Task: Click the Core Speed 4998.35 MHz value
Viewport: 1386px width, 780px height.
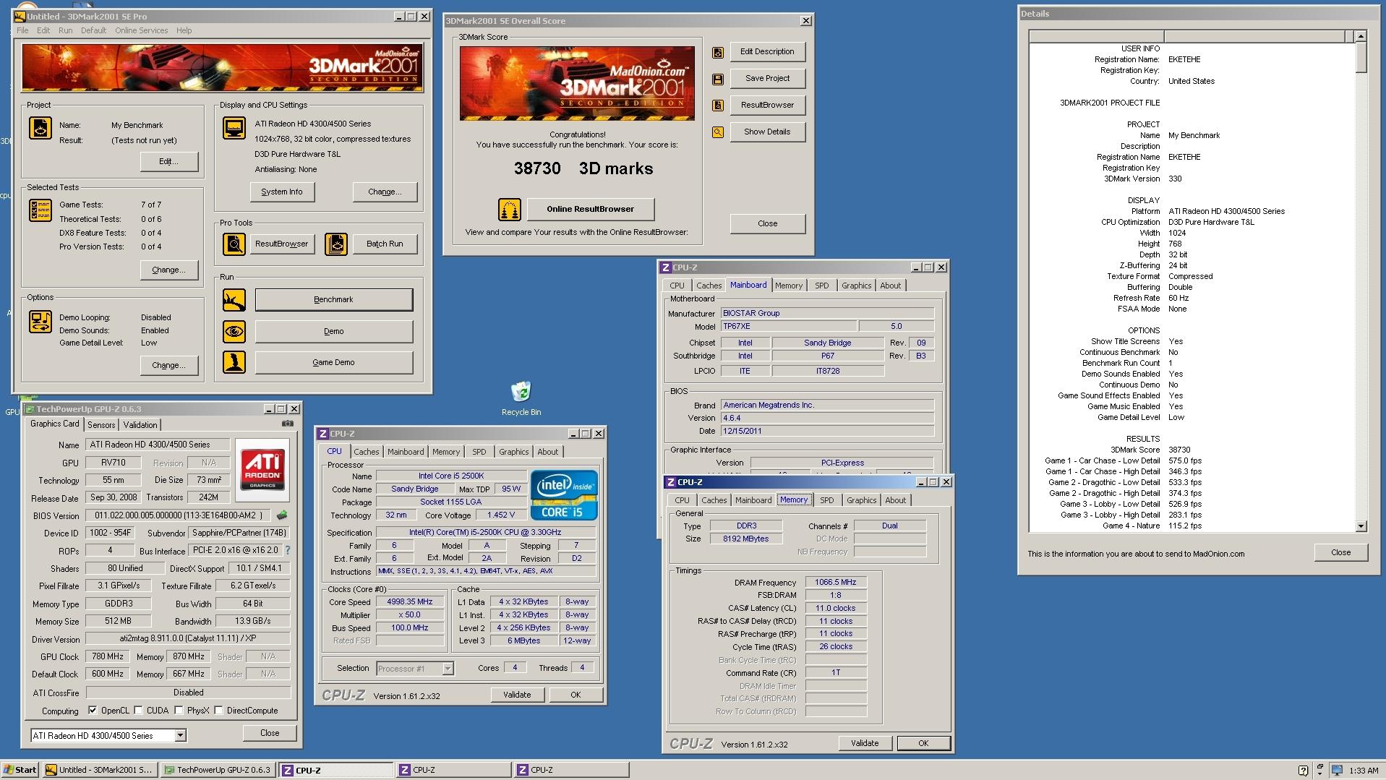Action: [x=410, y=602]
